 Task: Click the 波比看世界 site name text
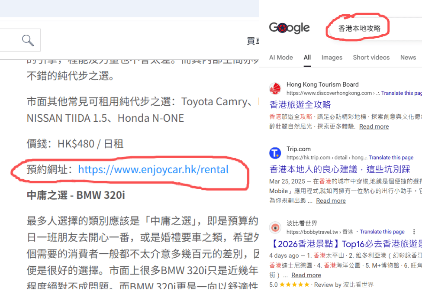pos(302,223)
